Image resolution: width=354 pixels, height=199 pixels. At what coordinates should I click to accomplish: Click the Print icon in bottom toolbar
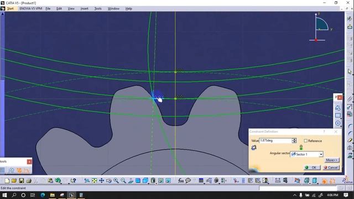point(28,181)
